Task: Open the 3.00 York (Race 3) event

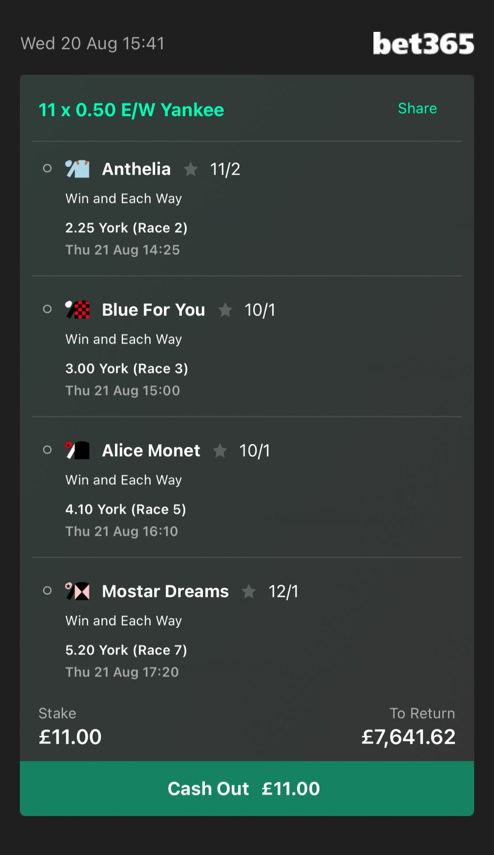Action: [127, 368]
